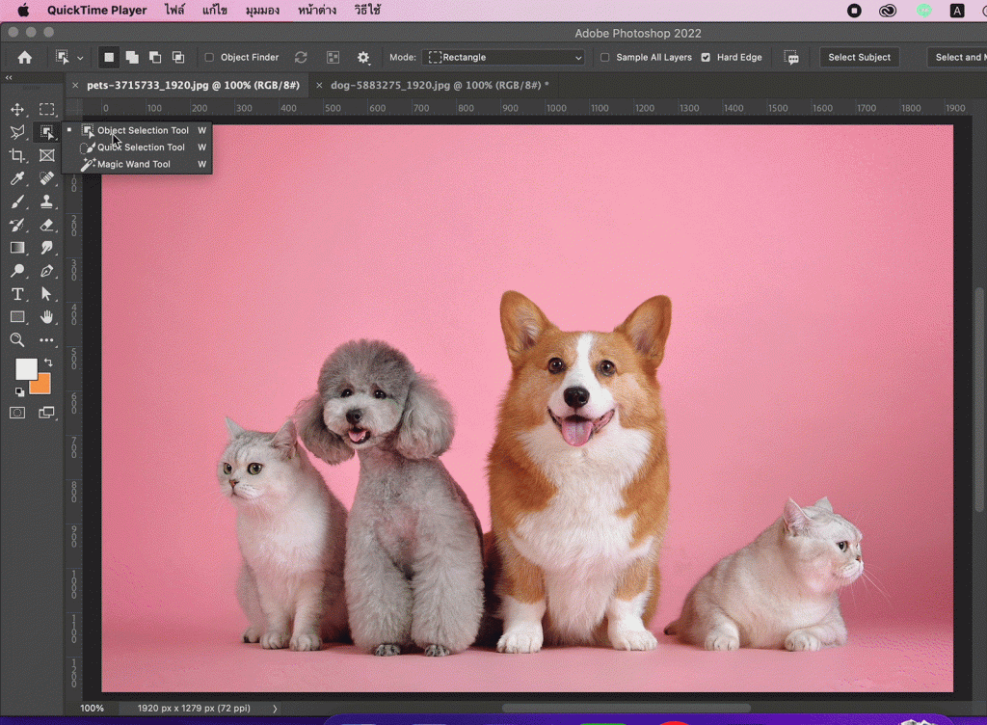Viewport: 987px width, 725px height.
Task: Pick the Eyedropper tool
Action: coord(17,179)
